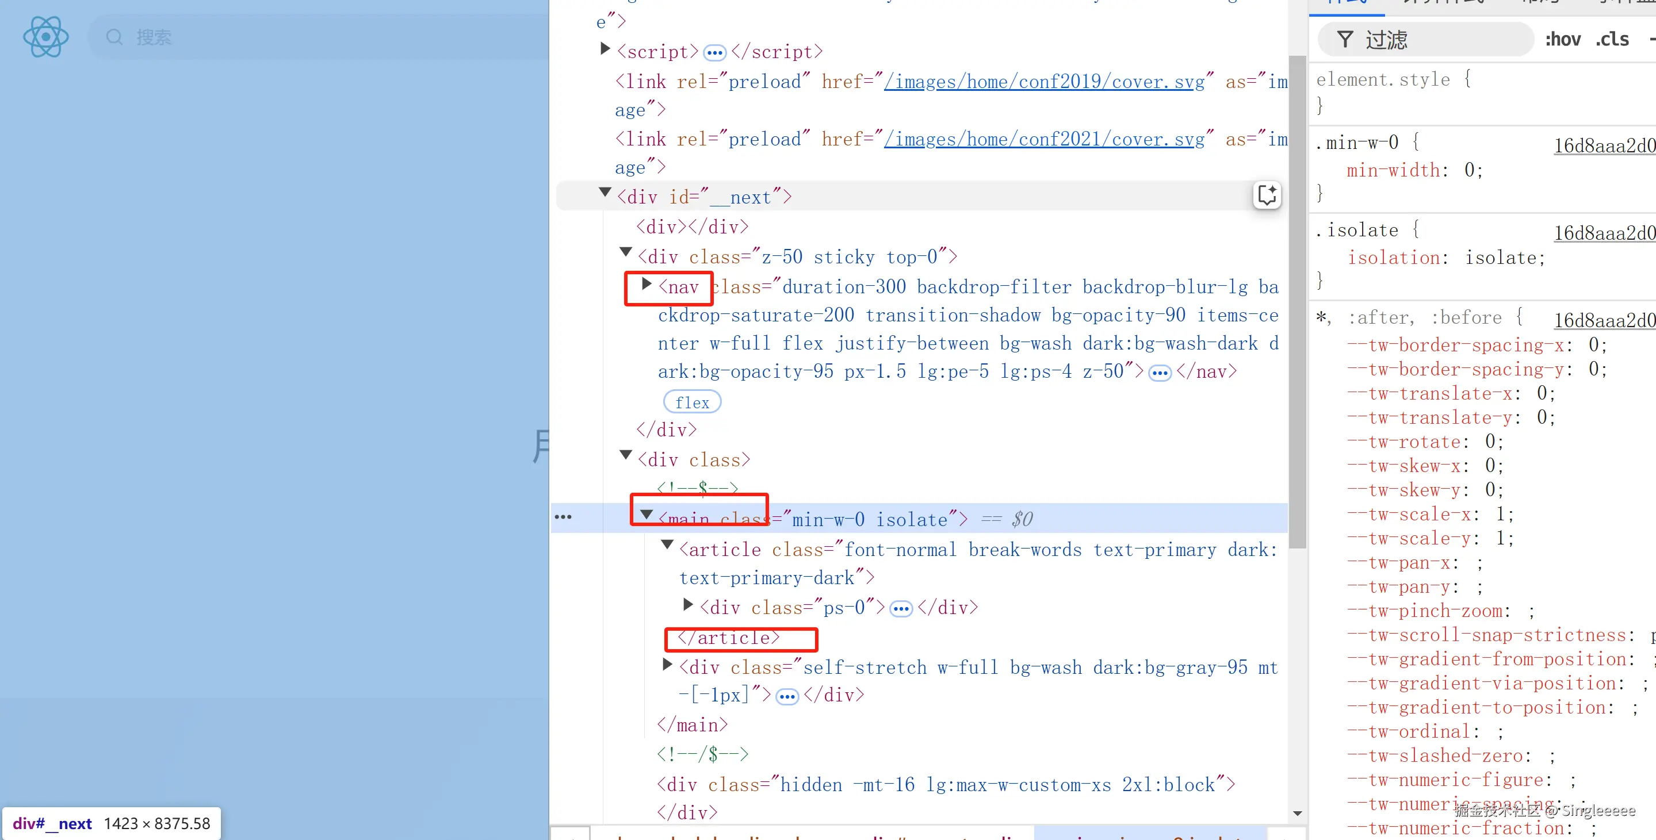Expand the self-stretch w-full div node
Image resolution: width=1656 pixels, height=840 pixels.
point(668,664)
